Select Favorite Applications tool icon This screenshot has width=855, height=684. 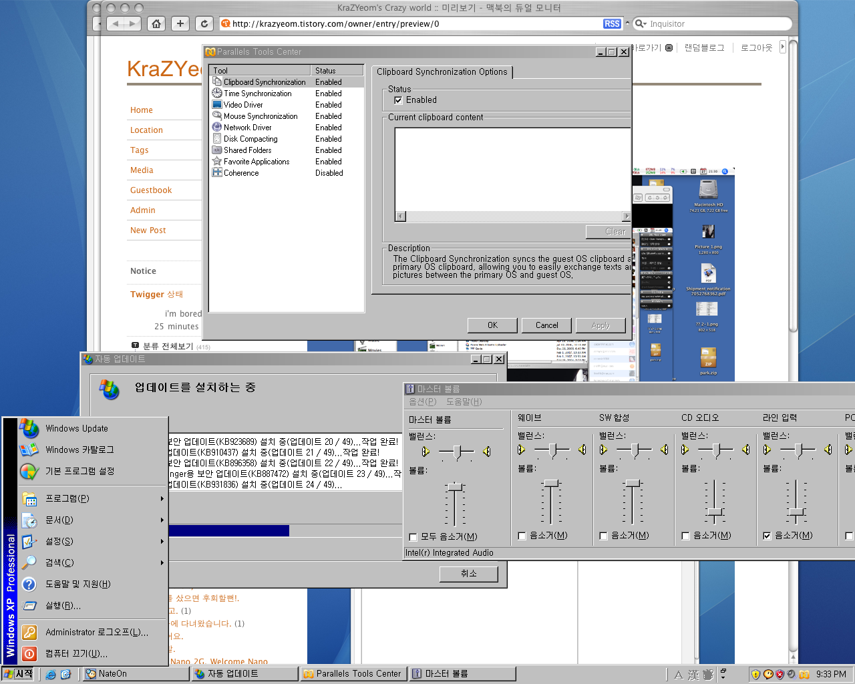click(217, 162)
